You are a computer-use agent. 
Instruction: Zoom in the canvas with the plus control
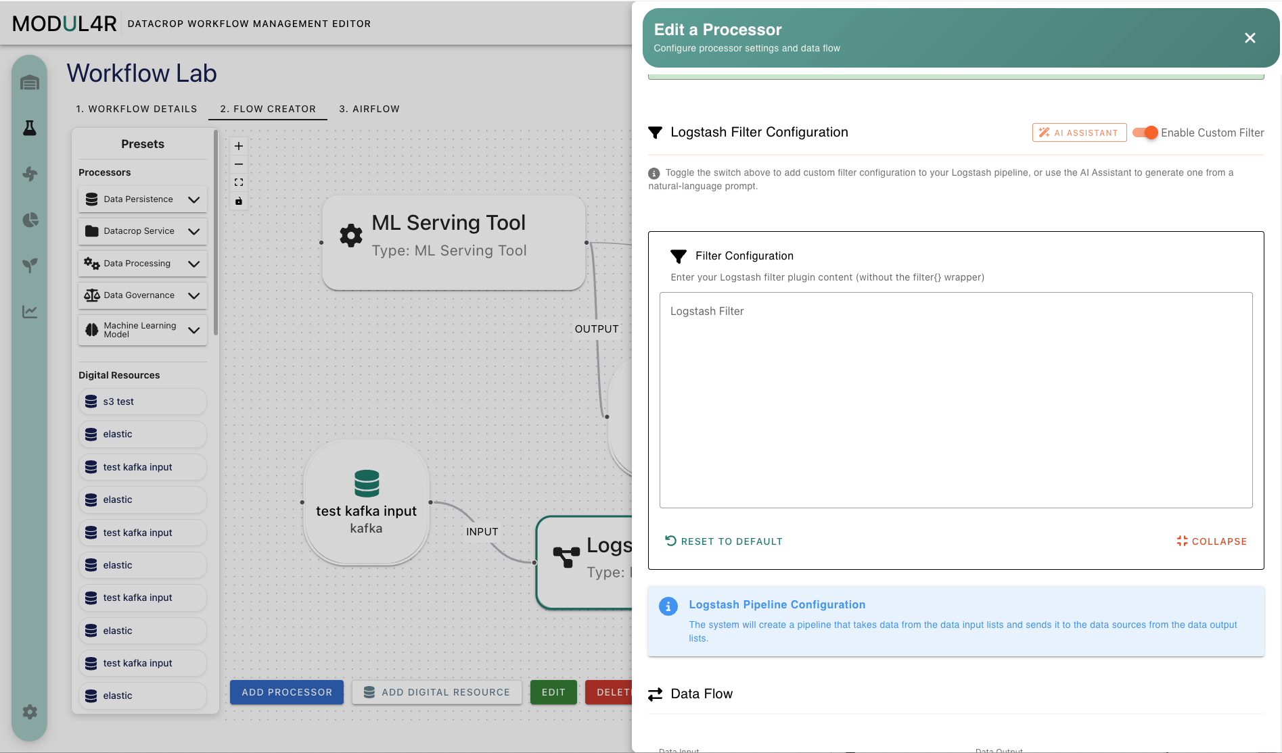pyautogui.click(x=239, y=146)
